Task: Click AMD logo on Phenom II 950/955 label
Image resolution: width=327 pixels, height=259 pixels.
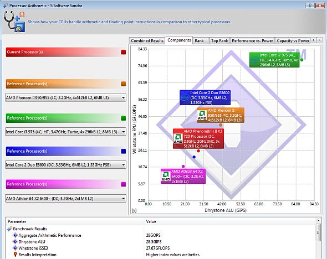Action: (x=202, y=115)
